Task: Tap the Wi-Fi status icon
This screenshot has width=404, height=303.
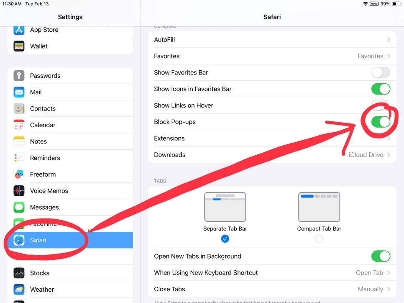Action: [x=365, y=4]
